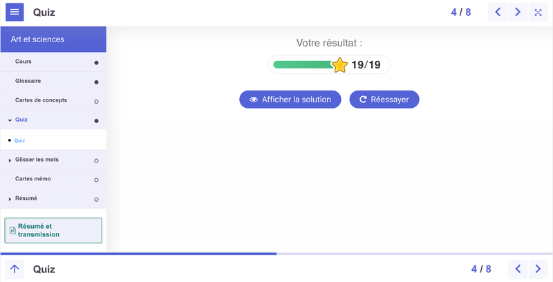Image resolution: width=553 pixels, height=282 pixels.
Task: Open the Cartes mémo chapter
Action: click(33, 179)
